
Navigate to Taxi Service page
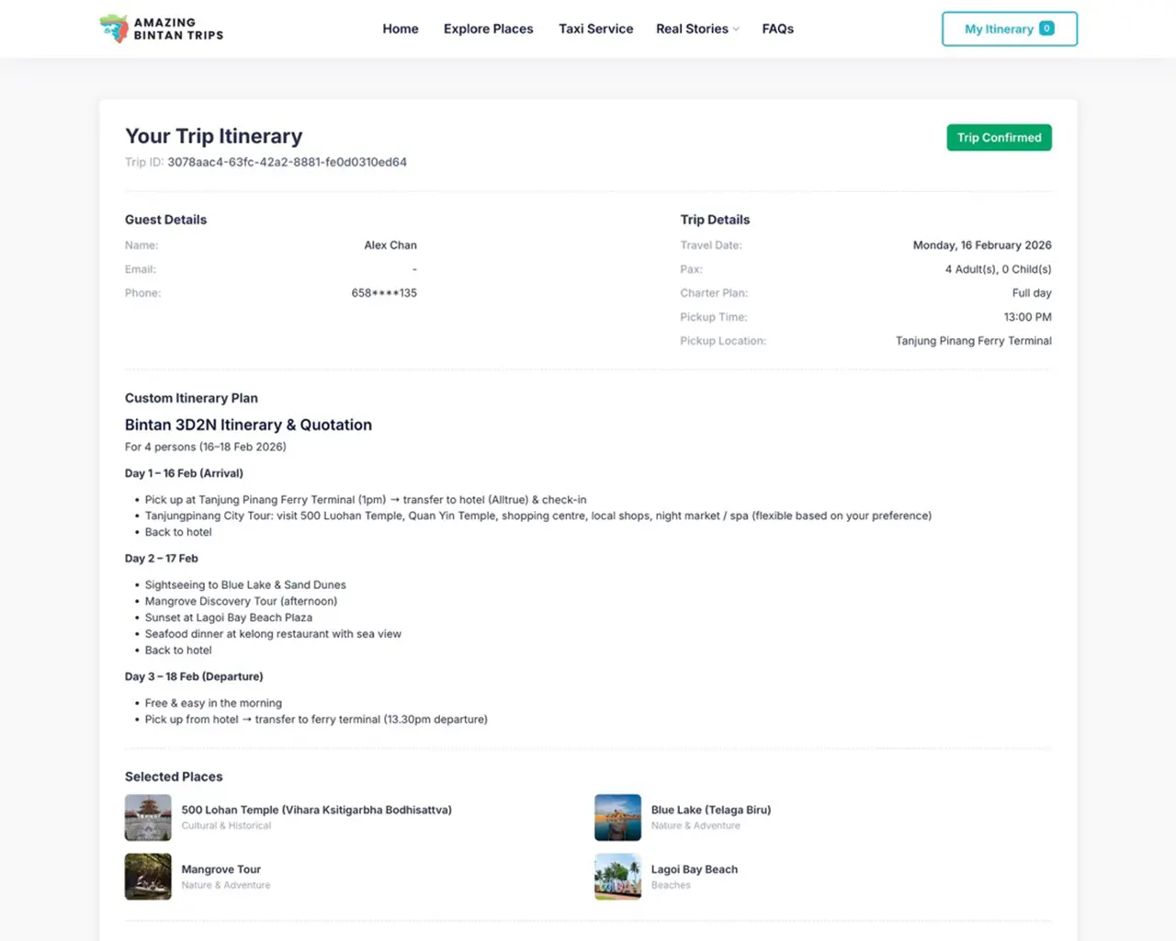[x=595, y=28]
